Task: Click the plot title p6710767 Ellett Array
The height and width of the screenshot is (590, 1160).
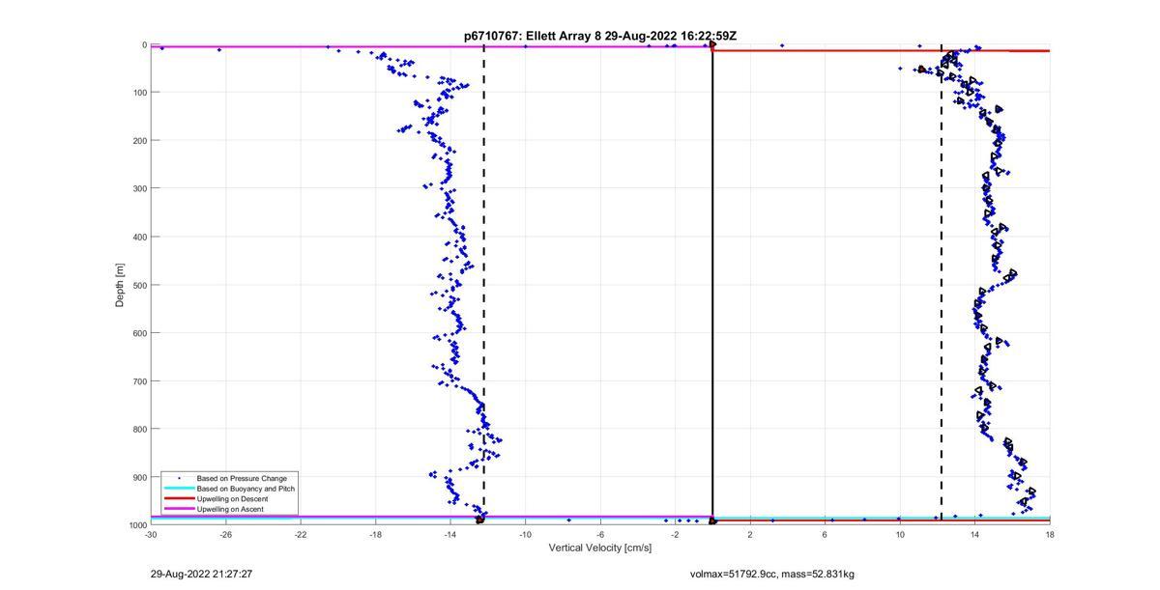Action: click(x=599, y=36)
